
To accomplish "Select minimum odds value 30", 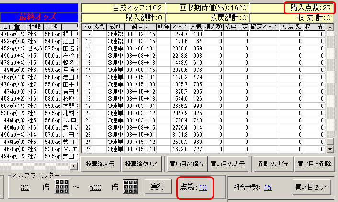I will click(24, 187).
